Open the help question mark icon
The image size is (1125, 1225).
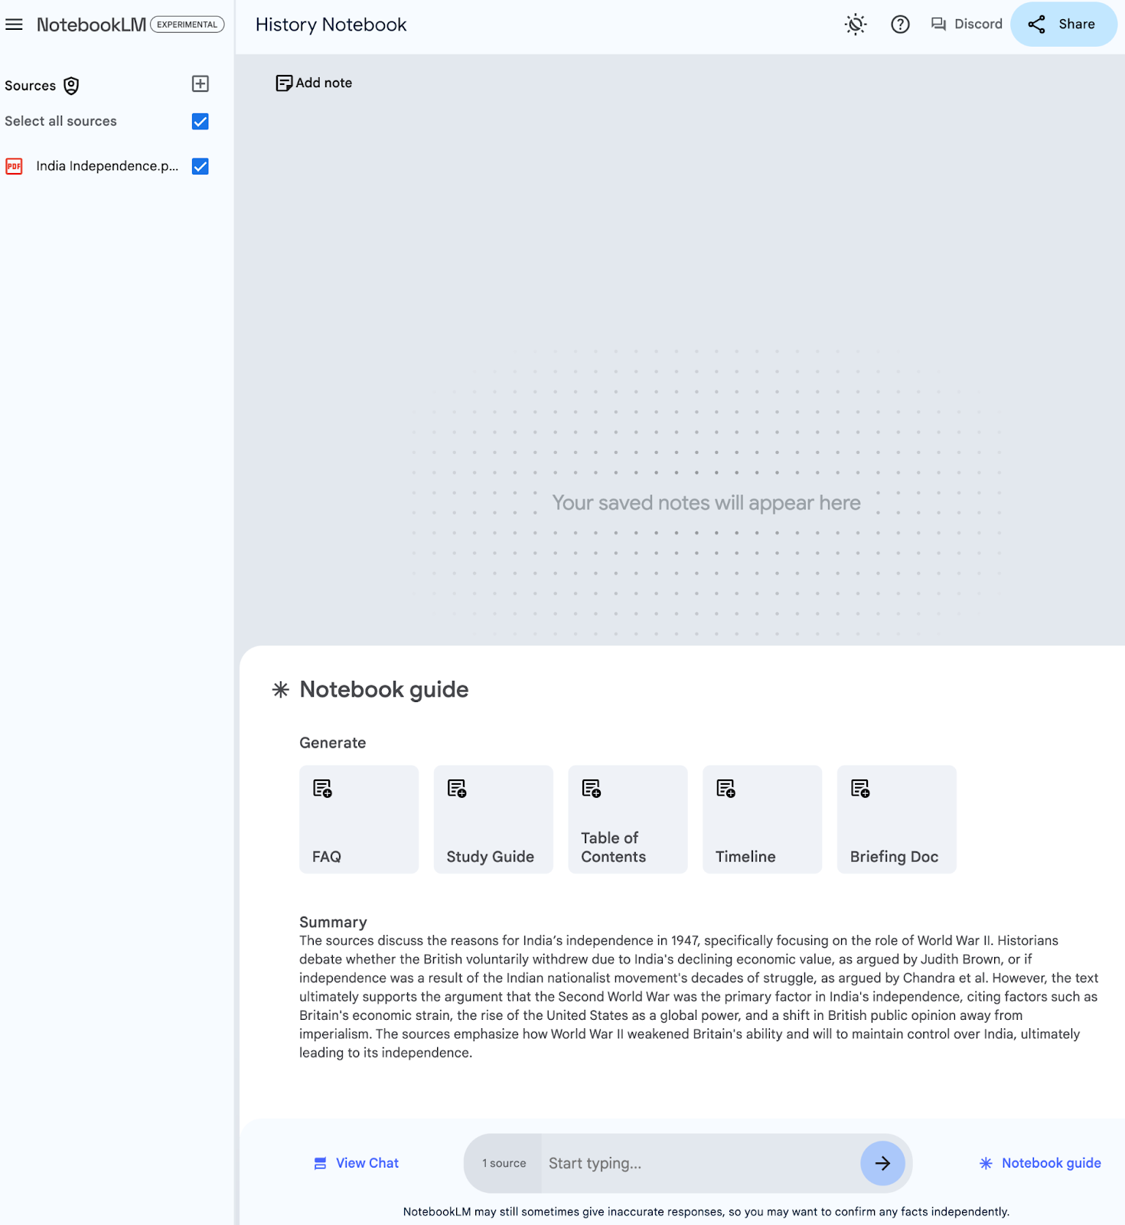tap(900, 24)
